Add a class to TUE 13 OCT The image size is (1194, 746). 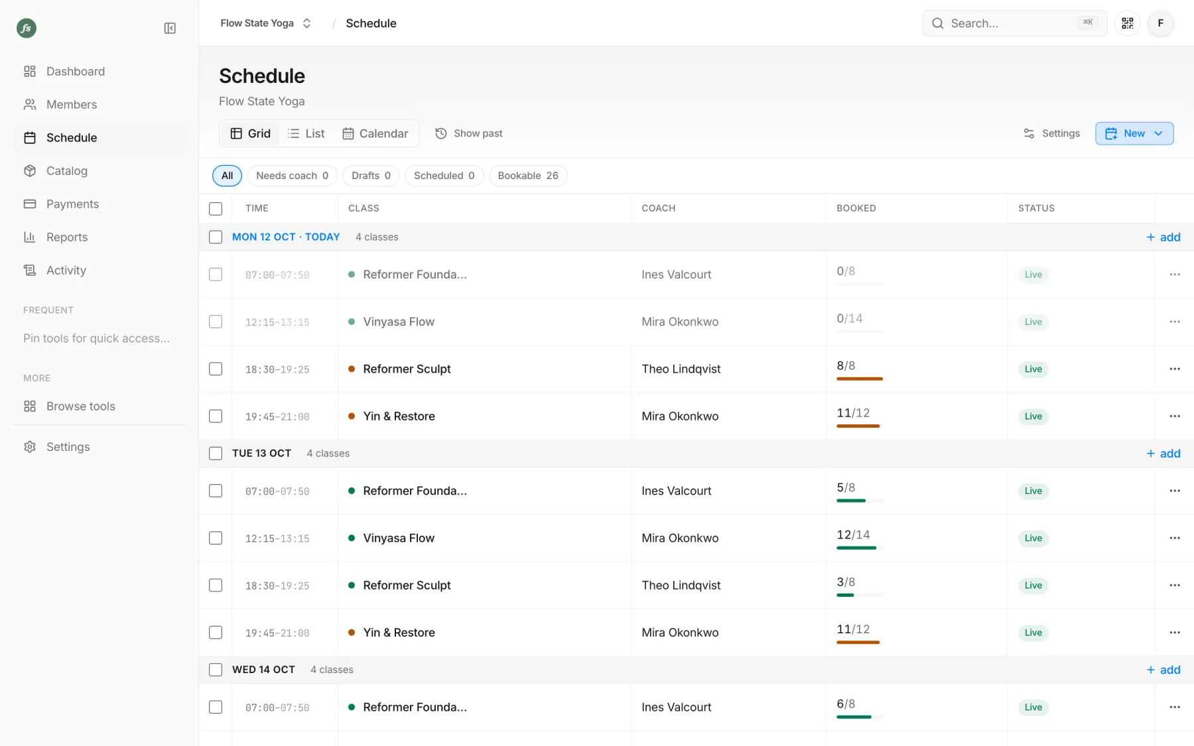pos(1163,454)
